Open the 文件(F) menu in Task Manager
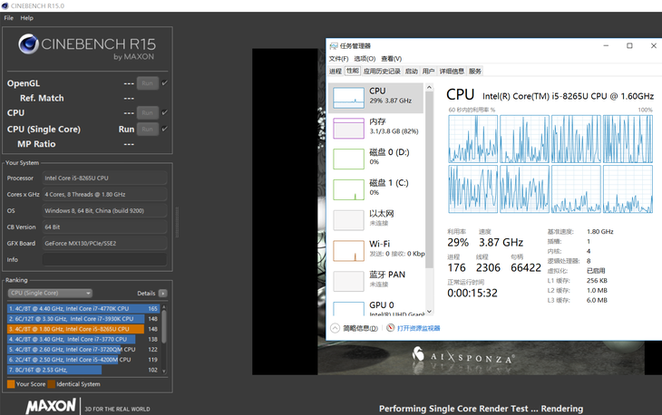Viewport: 662px width, 415px height. click(338, 59)
